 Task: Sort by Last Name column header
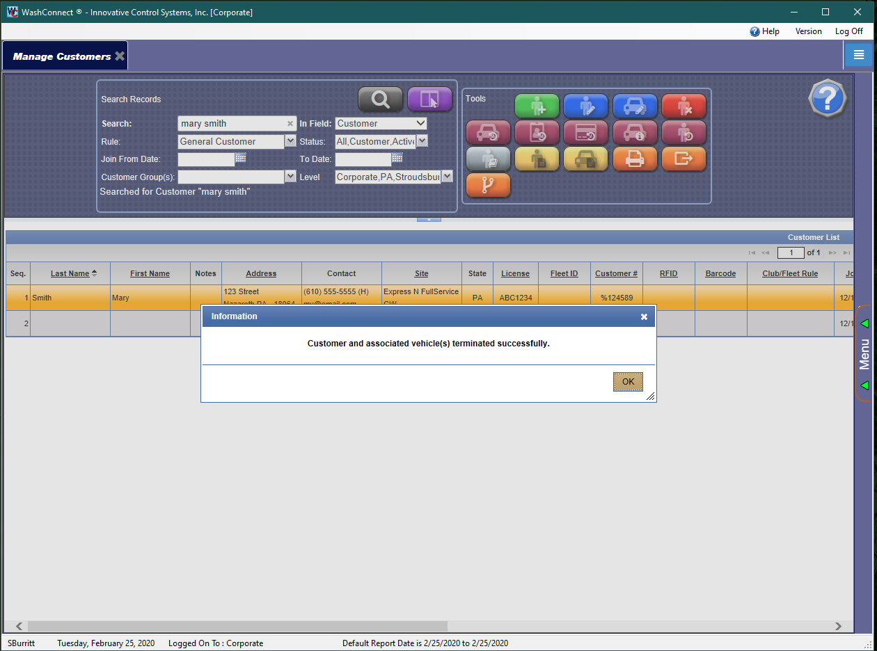[70, 273]
